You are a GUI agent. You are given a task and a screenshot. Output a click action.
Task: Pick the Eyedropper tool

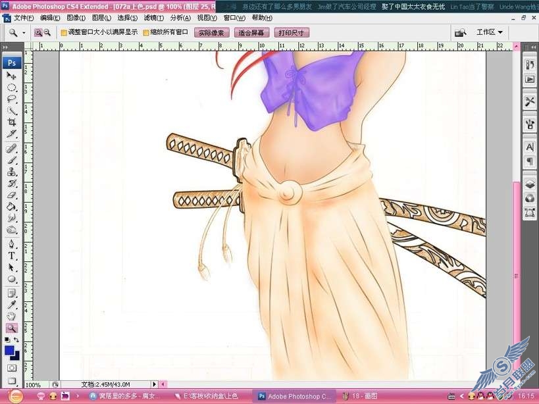[x=12, y=305]
